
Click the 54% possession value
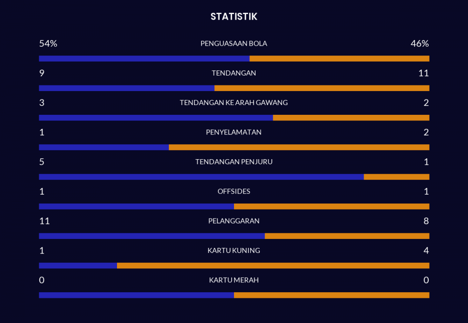tap(48, 43)
